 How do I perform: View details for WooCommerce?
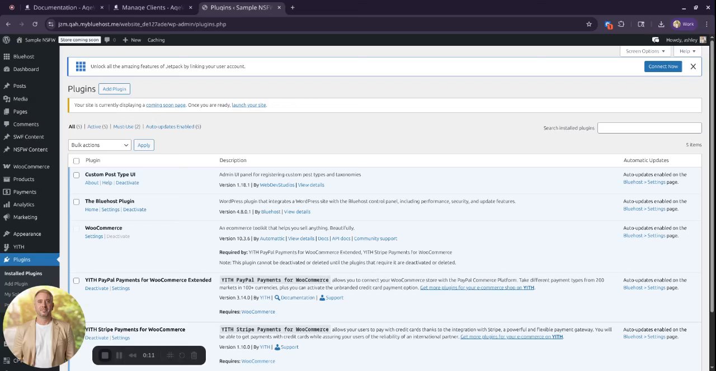(x=301, y=239)
